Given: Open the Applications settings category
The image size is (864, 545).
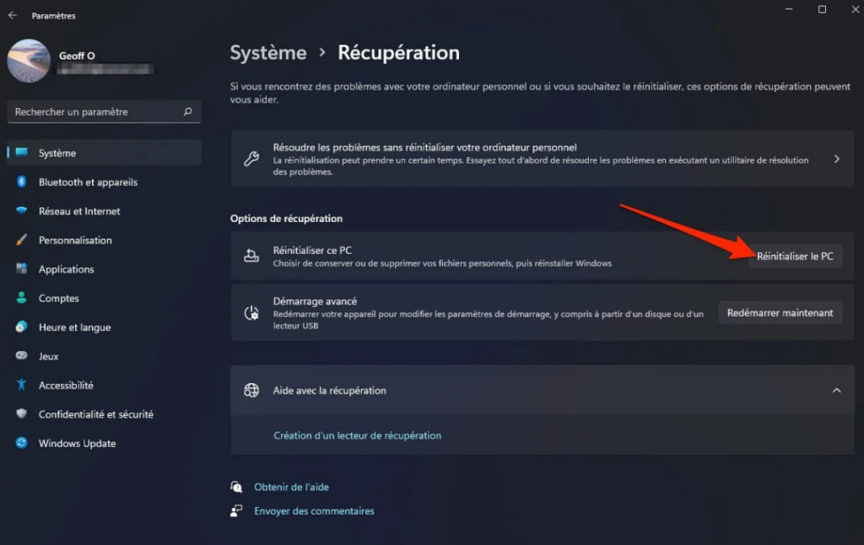Looking at the screenshot, I should coord(66,269).
